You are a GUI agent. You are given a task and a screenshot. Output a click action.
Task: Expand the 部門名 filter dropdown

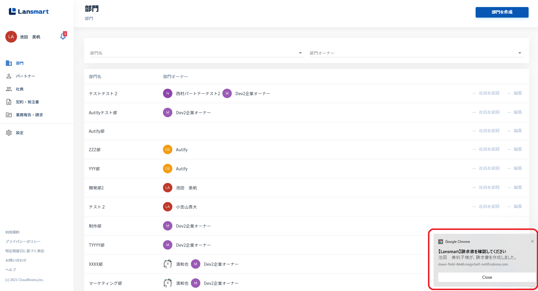pyautogui.click(x=300, y=53)
